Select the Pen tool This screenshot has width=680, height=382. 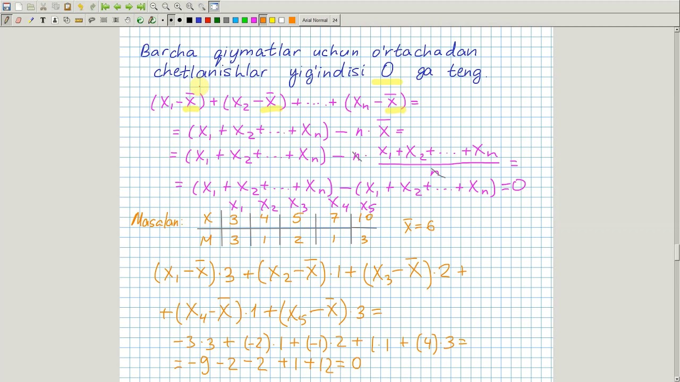(x=6, y=20)
